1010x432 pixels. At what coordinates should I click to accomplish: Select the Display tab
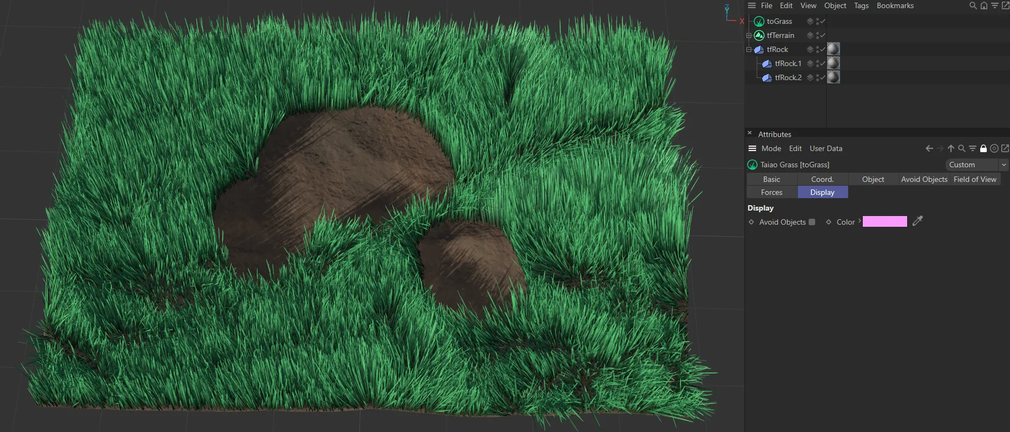pyautogui.click(x=822, y=192)
